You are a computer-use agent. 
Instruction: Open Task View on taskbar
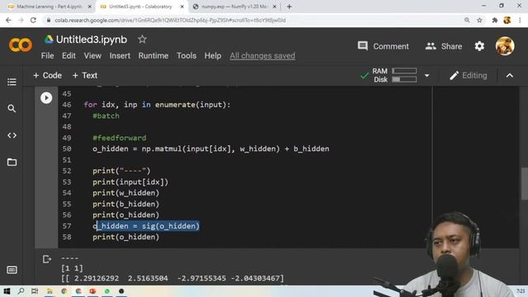(35, 291)
